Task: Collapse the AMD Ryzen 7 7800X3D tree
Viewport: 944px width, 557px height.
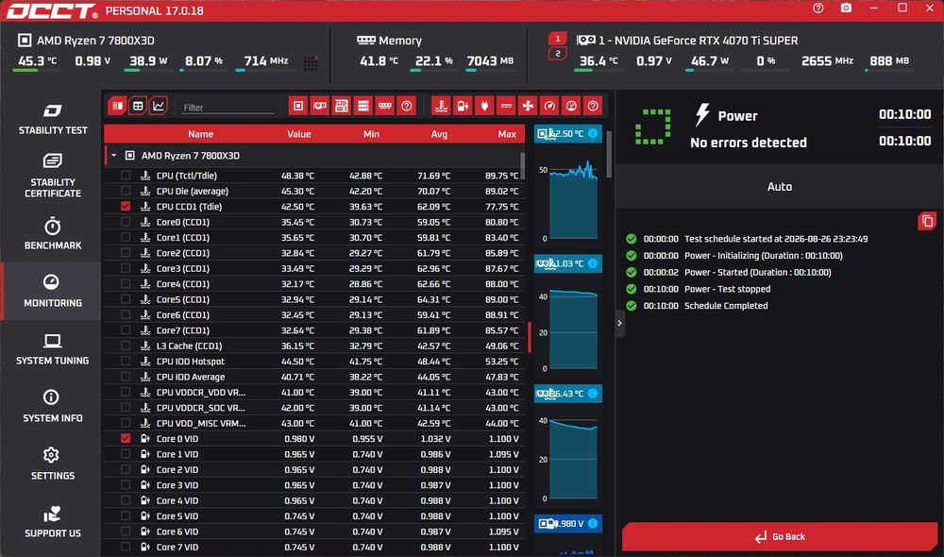Action: (114, 156)
